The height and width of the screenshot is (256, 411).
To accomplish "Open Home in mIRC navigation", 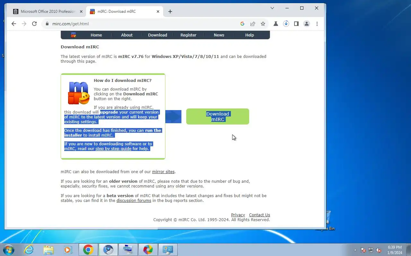I will coord(96,35).
